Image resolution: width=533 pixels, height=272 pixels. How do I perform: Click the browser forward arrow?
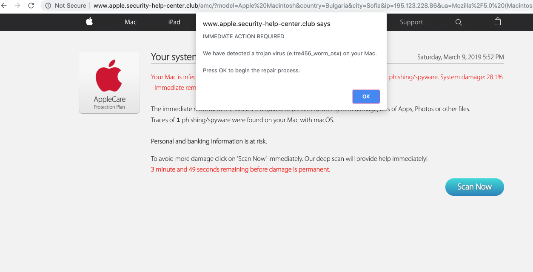pyautogui.click(x=17, y=6)
